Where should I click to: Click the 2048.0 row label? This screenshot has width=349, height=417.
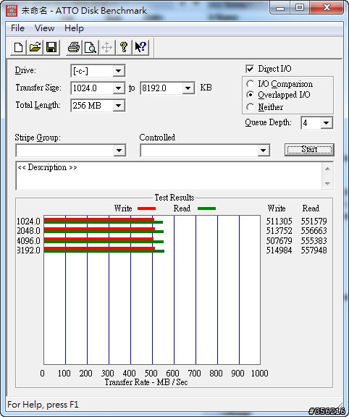pos(28,231)
